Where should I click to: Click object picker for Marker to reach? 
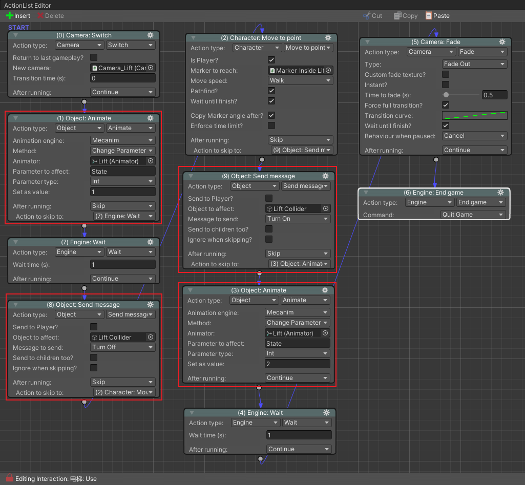(328, 70)
